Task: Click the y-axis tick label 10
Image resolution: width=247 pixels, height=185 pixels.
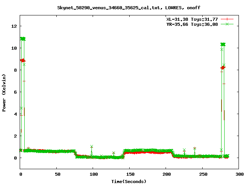Action: pyautogui.click(x=14, y=48)
